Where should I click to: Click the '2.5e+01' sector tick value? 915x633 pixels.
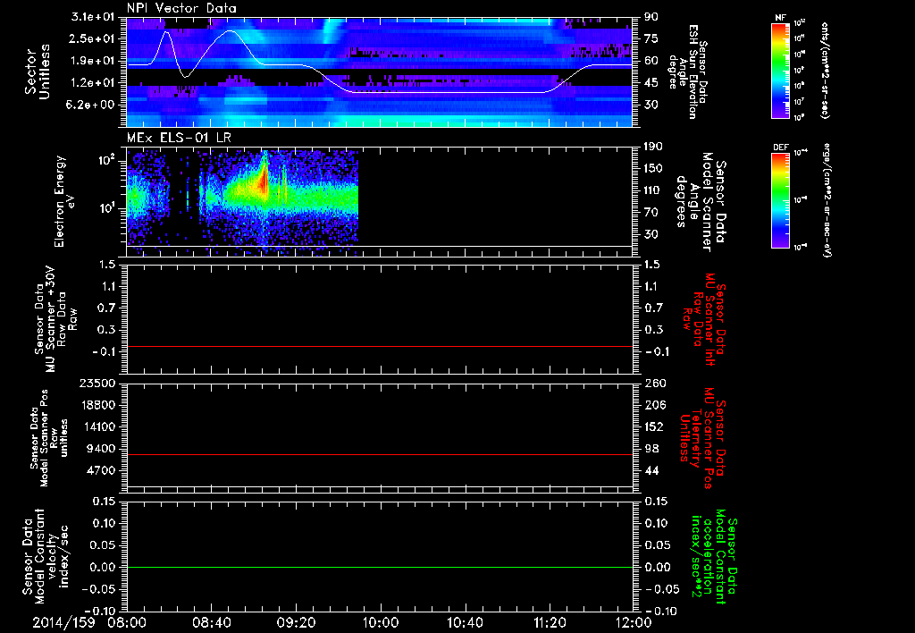93,38
